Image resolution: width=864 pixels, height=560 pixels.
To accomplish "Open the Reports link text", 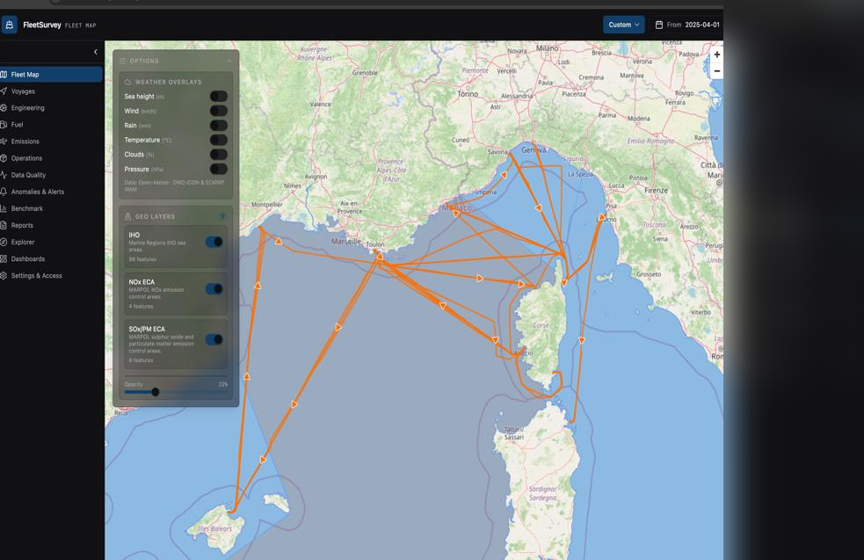I will coord(22,225).
